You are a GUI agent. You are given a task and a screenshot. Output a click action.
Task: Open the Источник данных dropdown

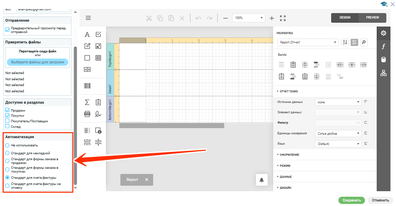tap(338, 102)
